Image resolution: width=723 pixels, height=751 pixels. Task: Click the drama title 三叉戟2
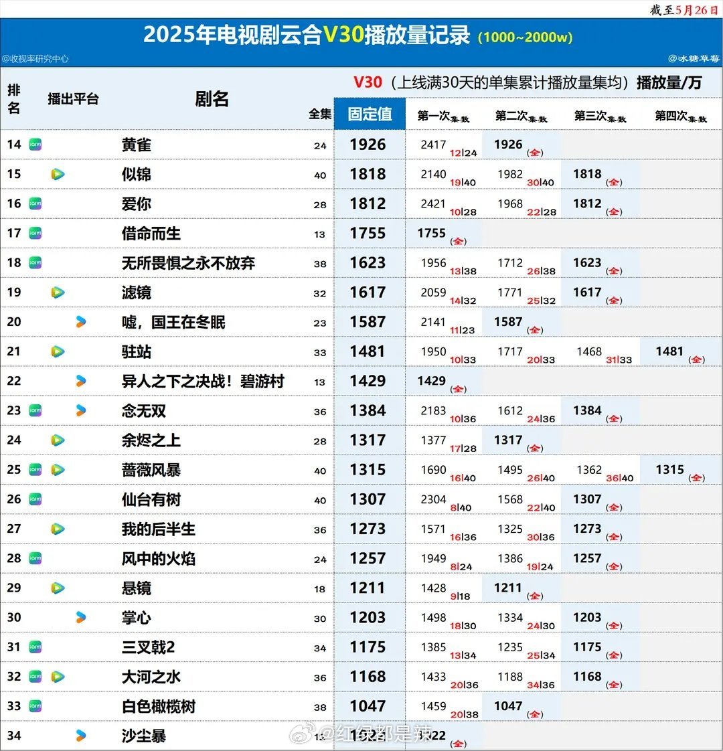[148, 647]
